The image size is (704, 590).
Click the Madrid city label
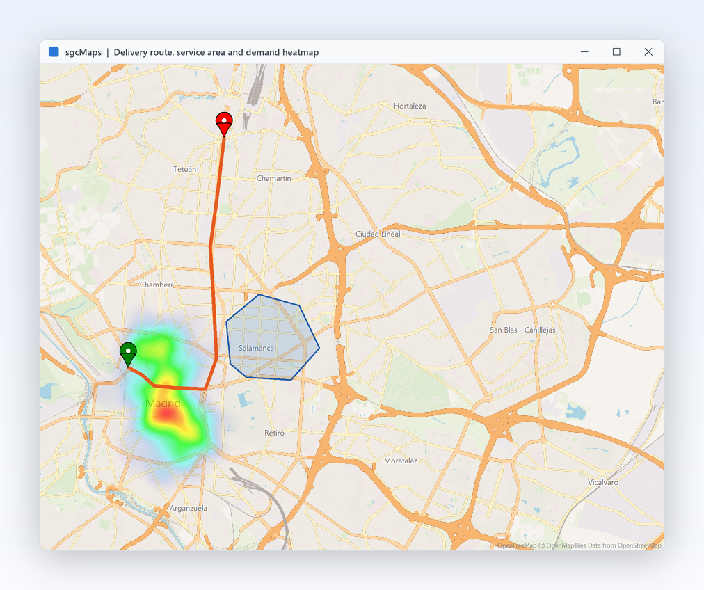(163, 404)
